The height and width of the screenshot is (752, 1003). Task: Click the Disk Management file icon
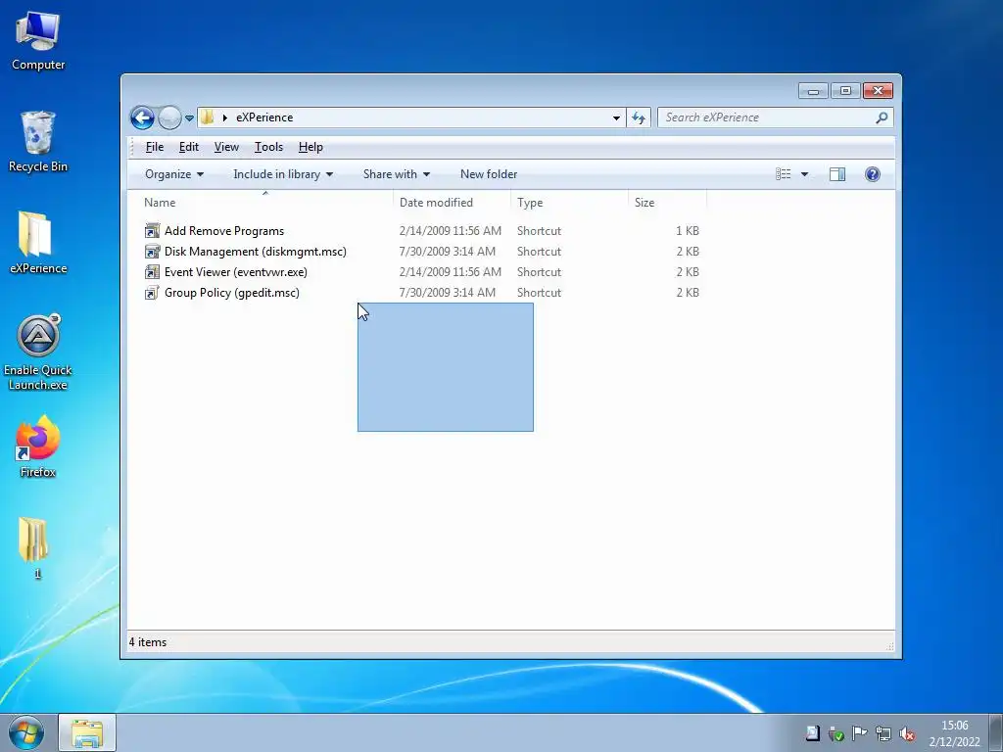click(152, 252)
